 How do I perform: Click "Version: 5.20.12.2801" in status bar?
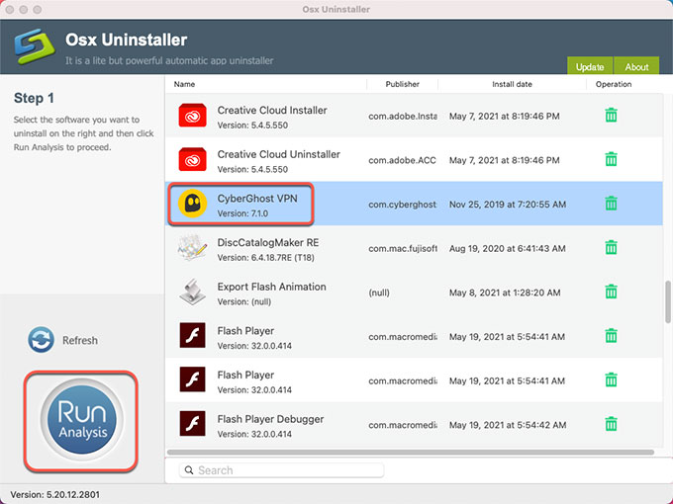(55, 494)
